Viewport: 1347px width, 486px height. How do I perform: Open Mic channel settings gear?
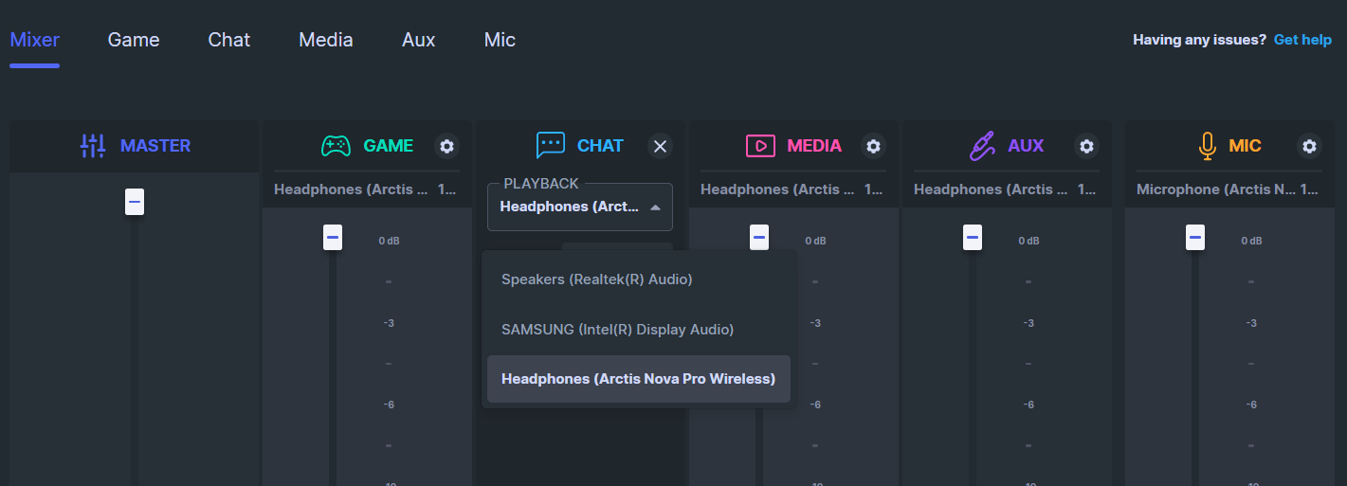pyautogui.click(x=1310, y=146)
